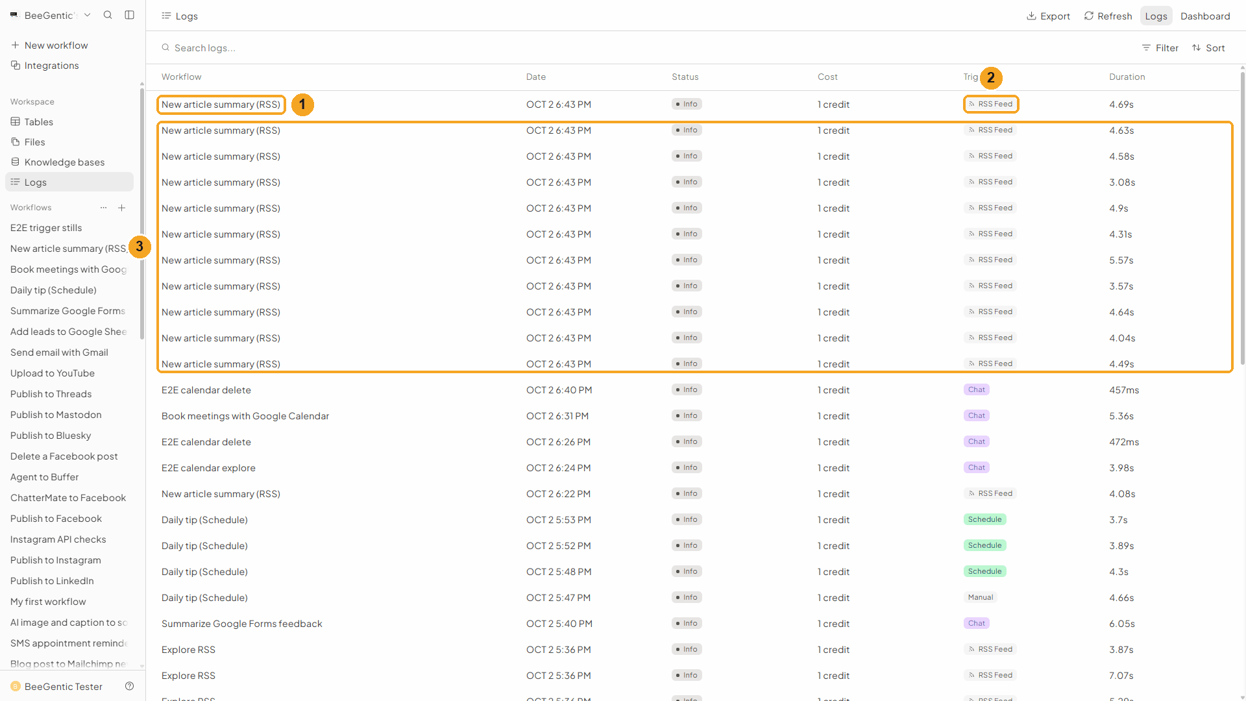Click Schedule trigger badge at 5:53 PM
The image size is (1246, 701).
(x=984, y=519)
